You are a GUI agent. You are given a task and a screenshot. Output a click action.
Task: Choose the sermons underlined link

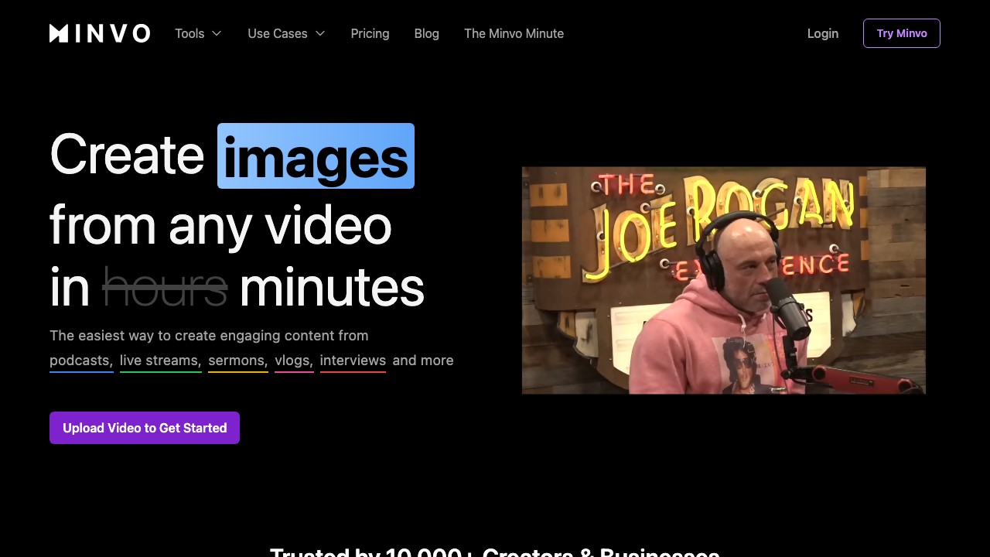point(237,361)
